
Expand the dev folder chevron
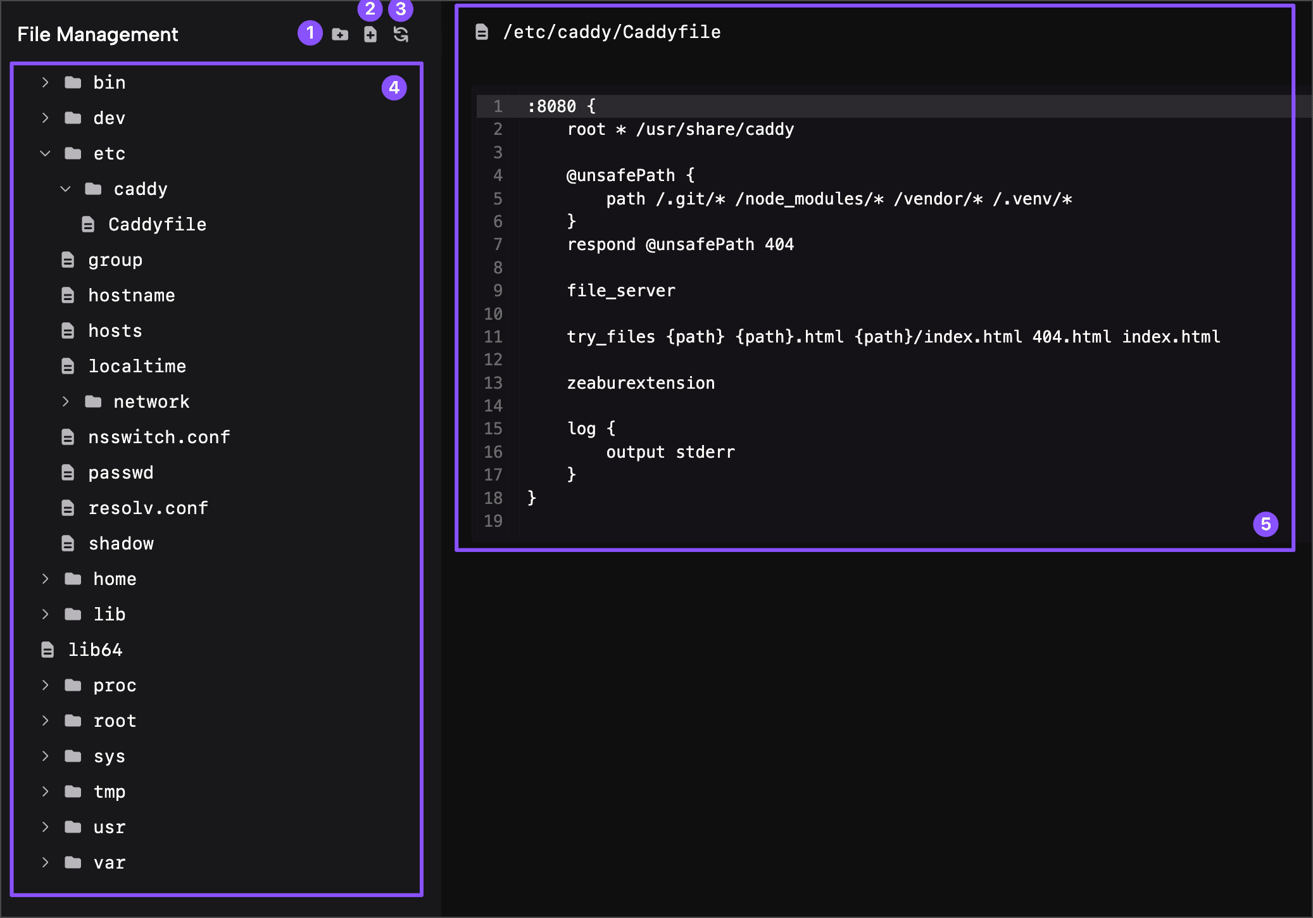pos(45,118)
